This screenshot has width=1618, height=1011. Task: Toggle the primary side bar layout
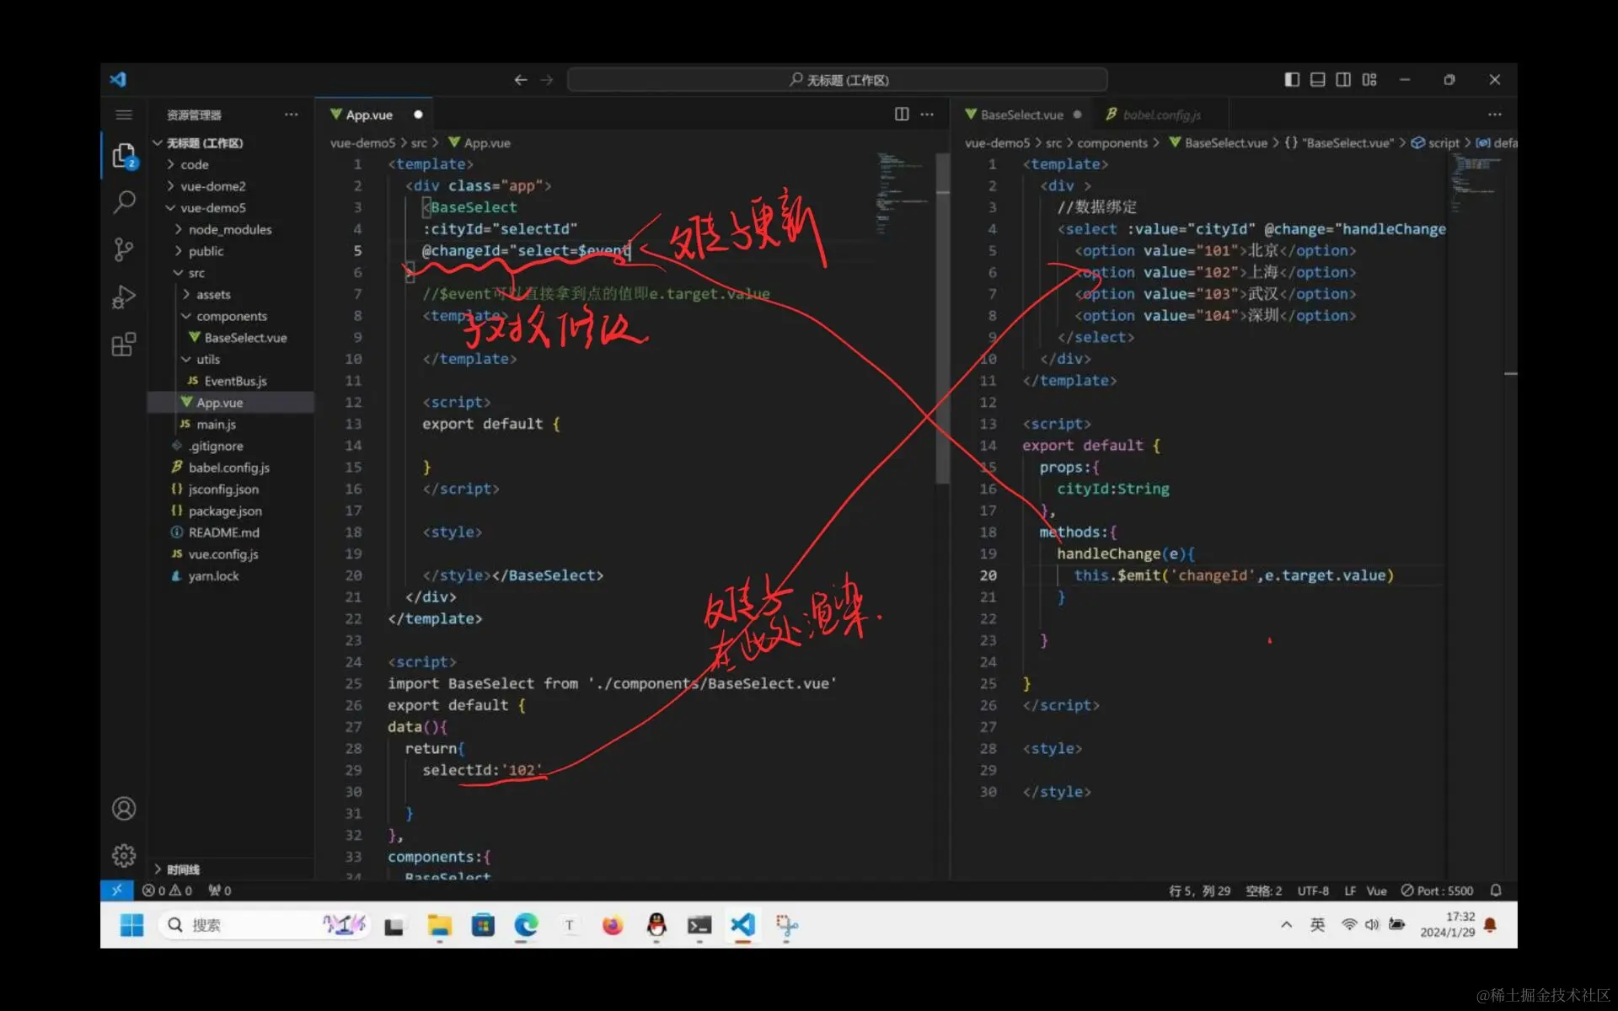1292,79
